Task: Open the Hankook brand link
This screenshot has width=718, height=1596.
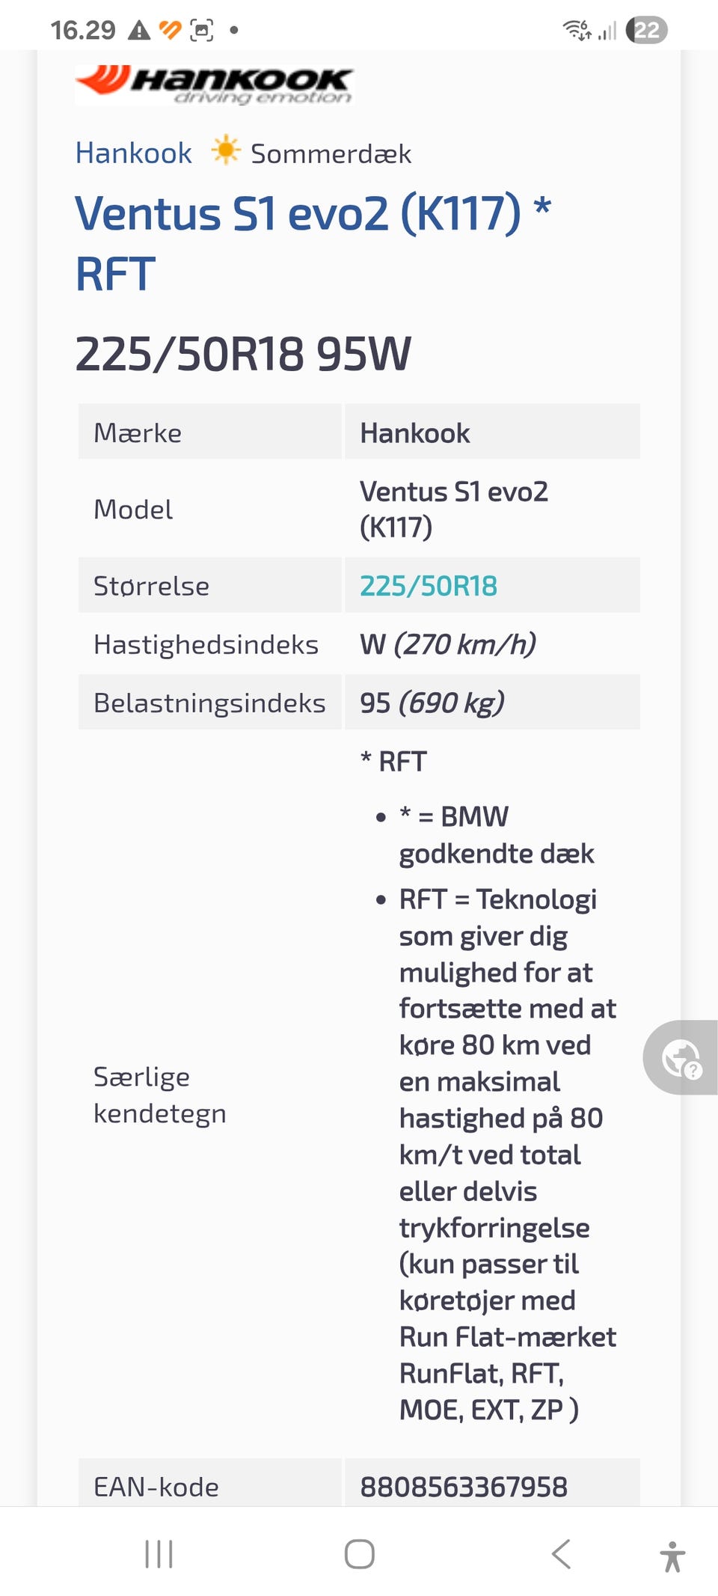Action: [134, 153]
